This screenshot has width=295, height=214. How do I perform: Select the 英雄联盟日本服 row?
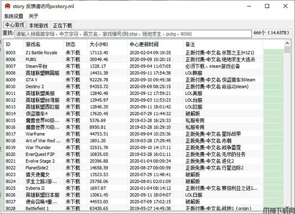click(x=144, y=195)
